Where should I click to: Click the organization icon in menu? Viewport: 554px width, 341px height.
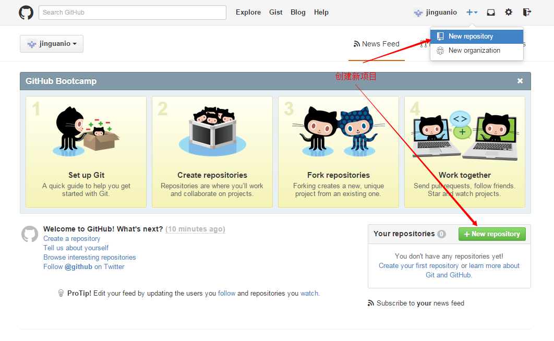[x=440, y=51]
